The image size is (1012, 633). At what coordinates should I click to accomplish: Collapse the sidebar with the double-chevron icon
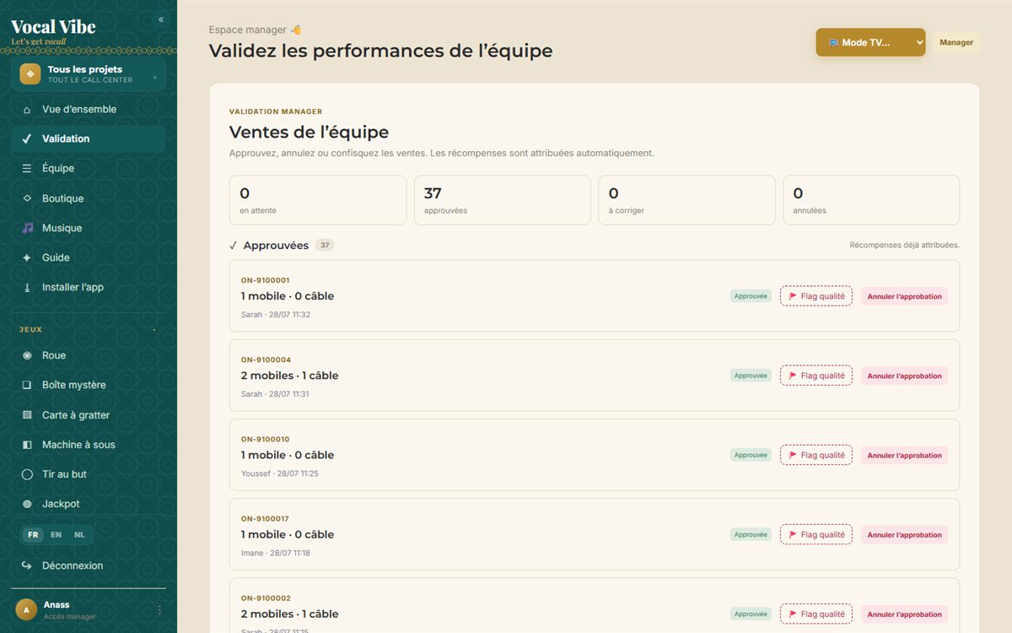(x=161, y=19)
